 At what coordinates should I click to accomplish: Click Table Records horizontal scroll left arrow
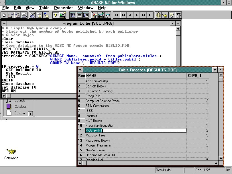pyautogui.click(x=80, y=163)
